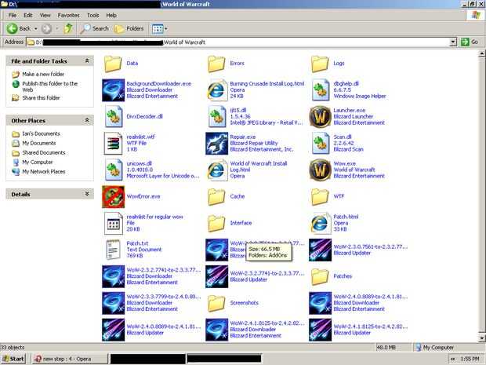Select the Cache folder icon
The width and height of the screenshot is (486, 365).
pyautogui.click(x=216, y=196)
